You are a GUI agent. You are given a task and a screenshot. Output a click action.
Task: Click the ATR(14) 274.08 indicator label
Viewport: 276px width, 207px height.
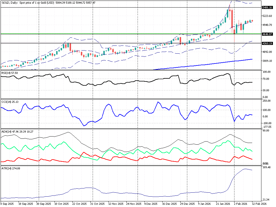pos(10,168)
